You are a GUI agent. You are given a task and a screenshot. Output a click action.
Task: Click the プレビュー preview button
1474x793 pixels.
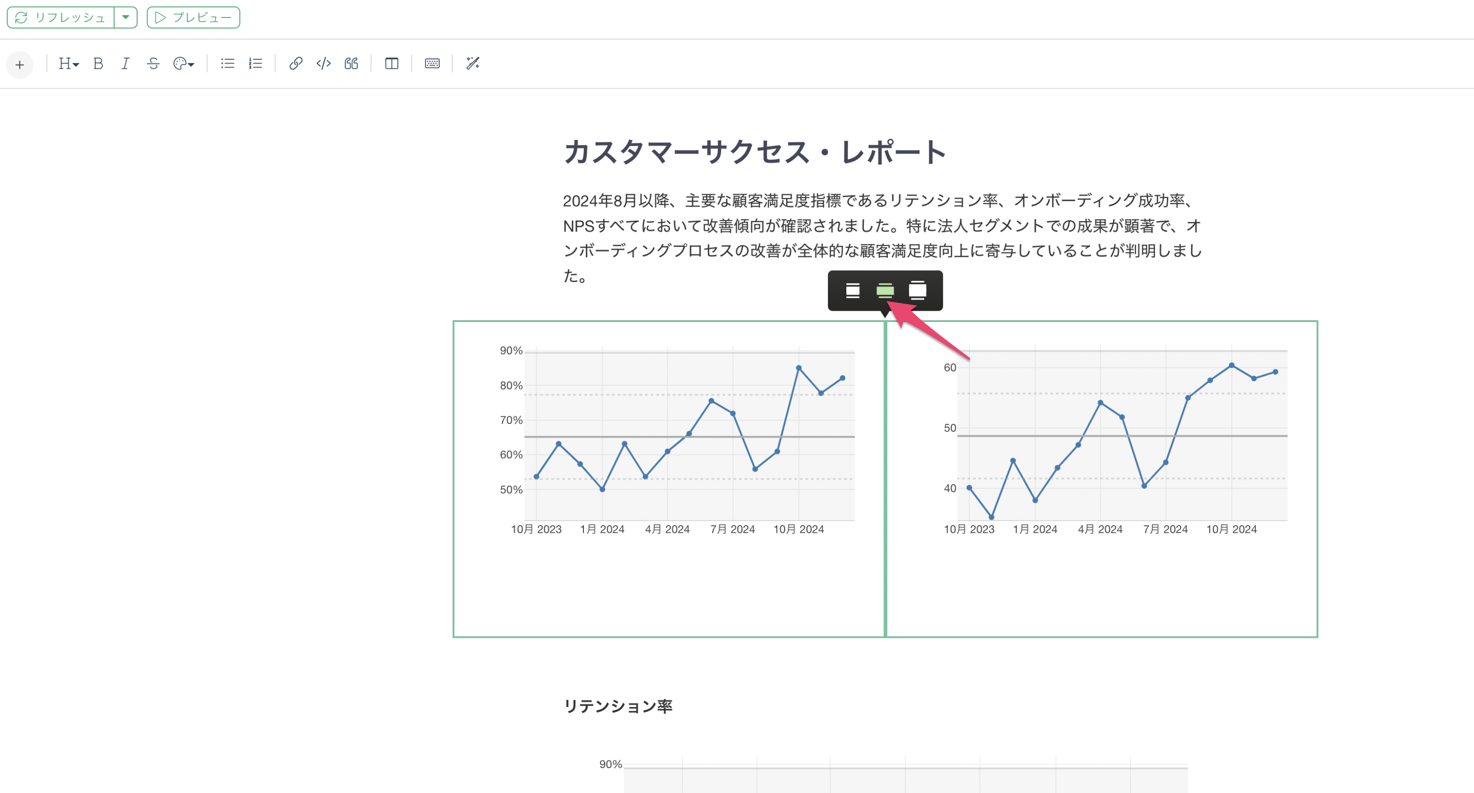point(193,17)
